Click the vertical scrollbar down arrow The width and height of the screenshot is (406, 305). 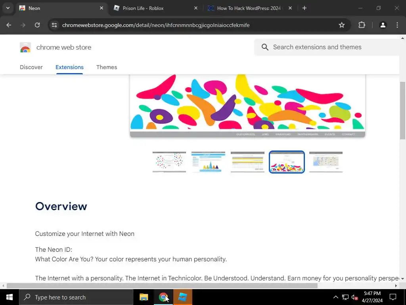coord(402,279)
